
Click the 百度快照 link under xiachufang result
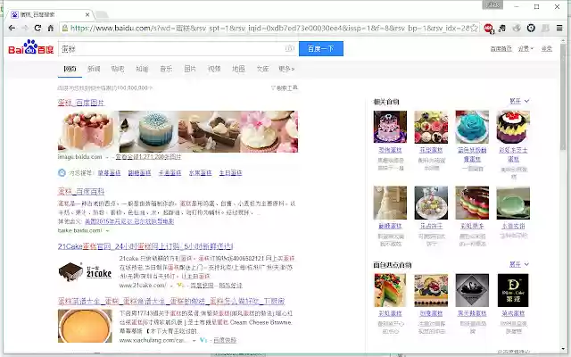click(x=225, y=340)
